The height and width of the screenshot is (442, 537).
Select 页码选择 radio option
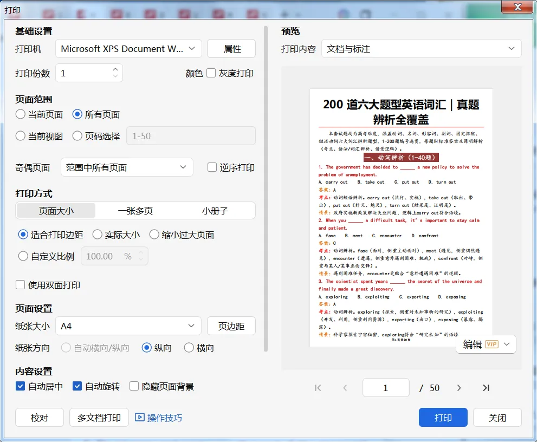click(x=77, y=136)
